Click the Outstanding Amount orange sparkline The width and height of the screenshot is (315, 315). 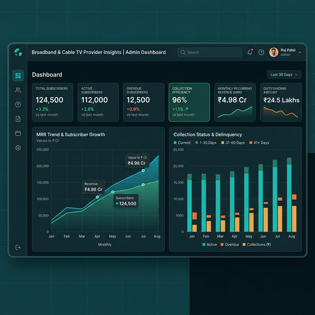tap(281, 112)
